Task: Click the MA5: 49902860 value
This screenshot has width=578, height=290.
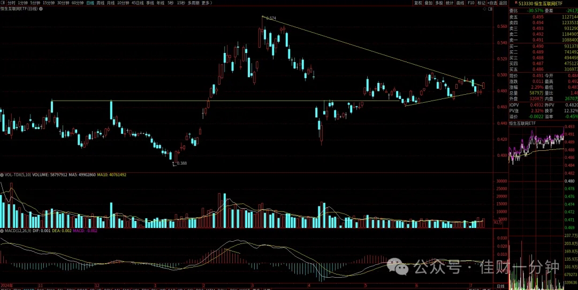Action: 82,174
